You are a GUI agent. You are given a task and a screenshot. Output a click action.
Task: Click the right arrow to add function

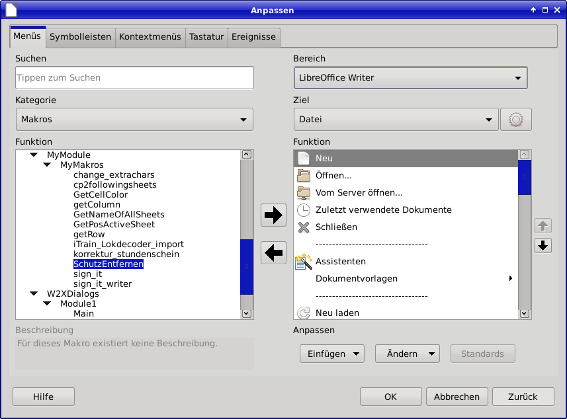274,215
